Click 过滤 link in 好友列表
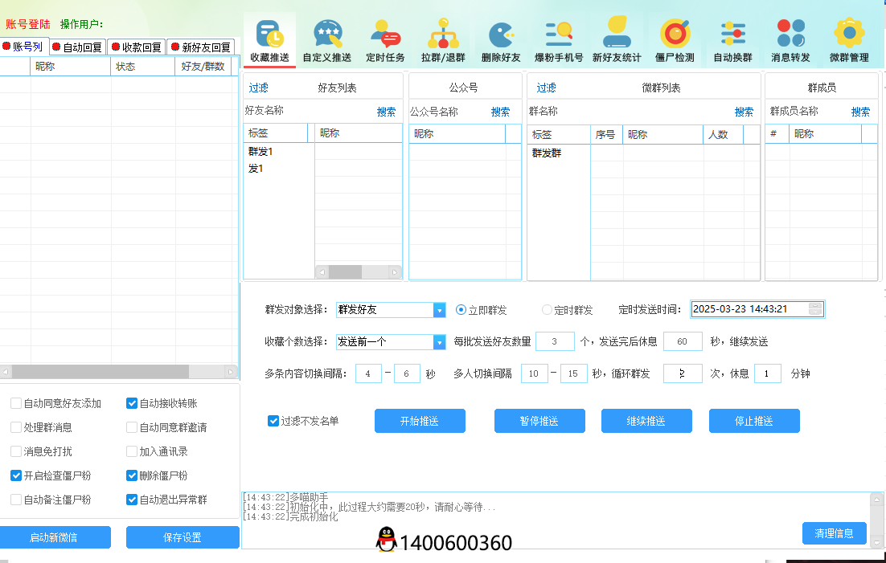Image resolution: width=886 pixels, height=563 pixels. click(258, 88)
